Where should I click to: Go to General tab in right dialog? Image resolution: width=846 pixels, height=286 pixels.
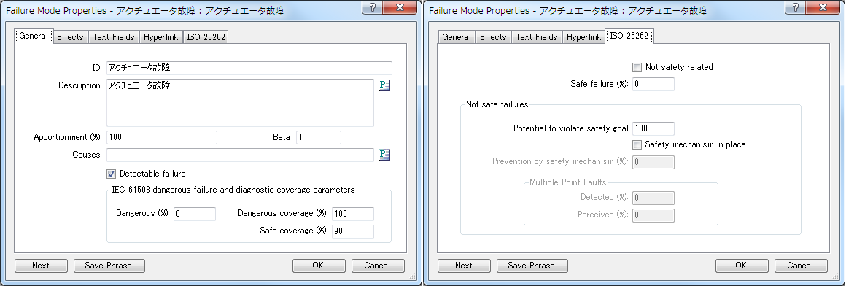pyautogui.click(x=457, y=36)
